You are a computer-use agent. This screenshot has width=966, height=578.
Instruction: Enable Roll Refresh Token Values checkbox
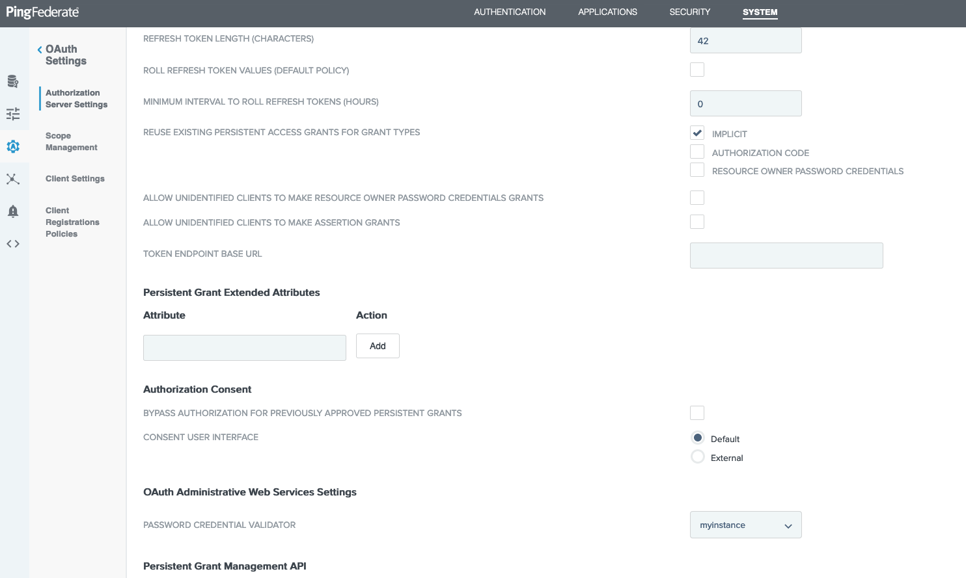(697, 70)
